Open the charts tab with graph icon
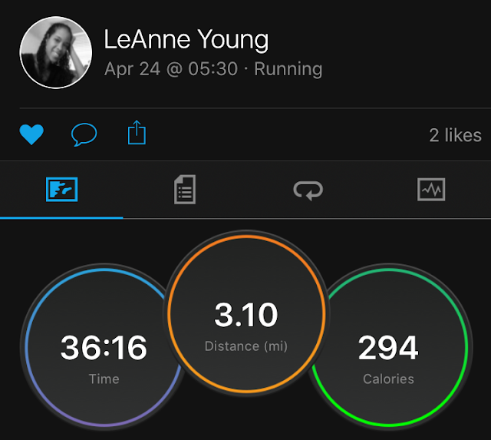Image resolution: width=491 pixels, height=440 pixels. click(430, 189)
